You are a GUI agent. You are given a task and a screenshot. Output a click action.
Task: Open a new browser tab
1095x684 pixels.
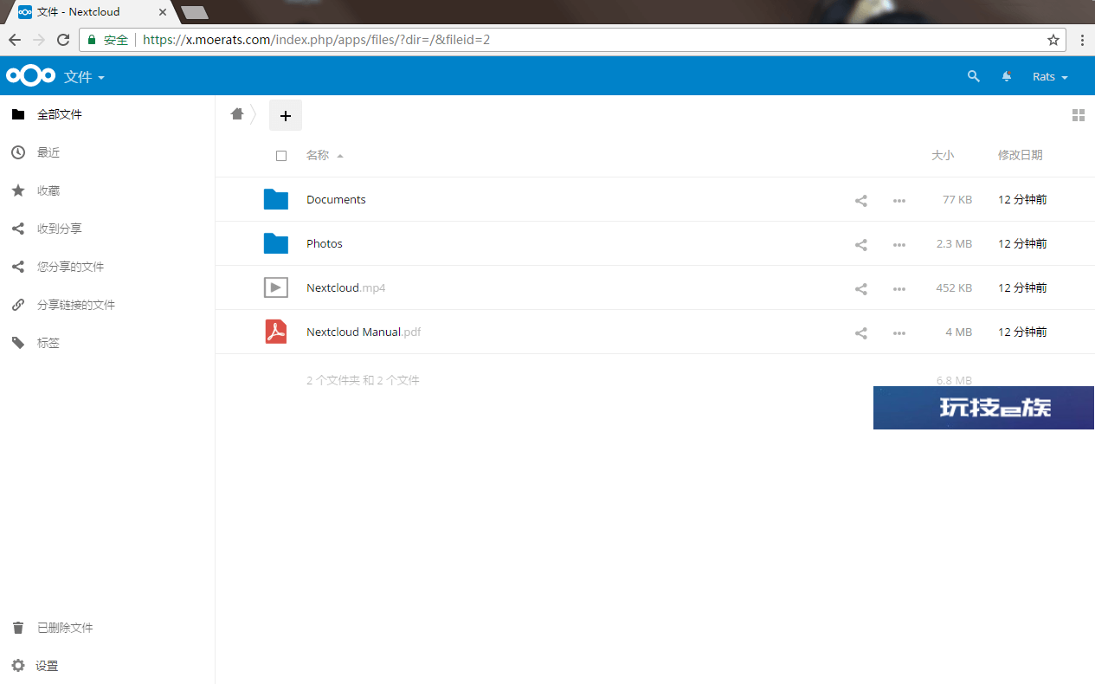pos(194,12)
